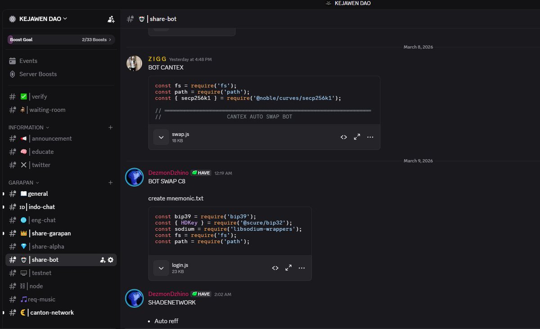The height and width of the screenshot is (329, 540).
Task: Collapse the GARAPAN category
Action: 24,183
